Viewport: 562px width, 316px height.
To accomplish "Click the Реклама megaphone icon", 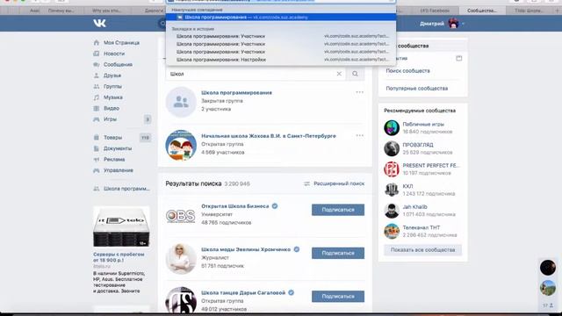I will (96, 160).
